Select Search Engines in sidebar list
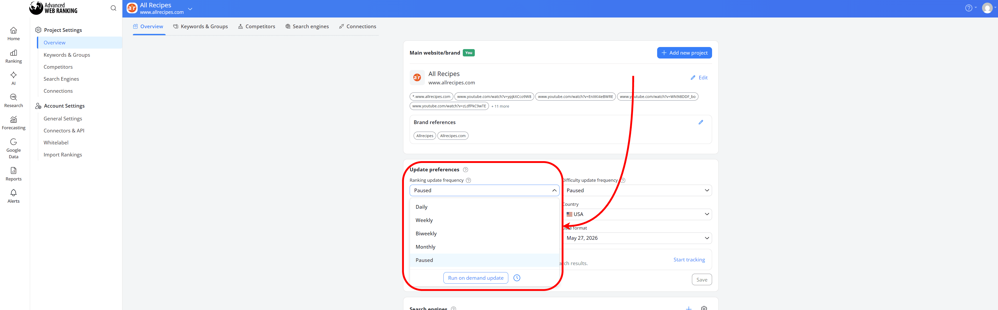 (61, 79)
